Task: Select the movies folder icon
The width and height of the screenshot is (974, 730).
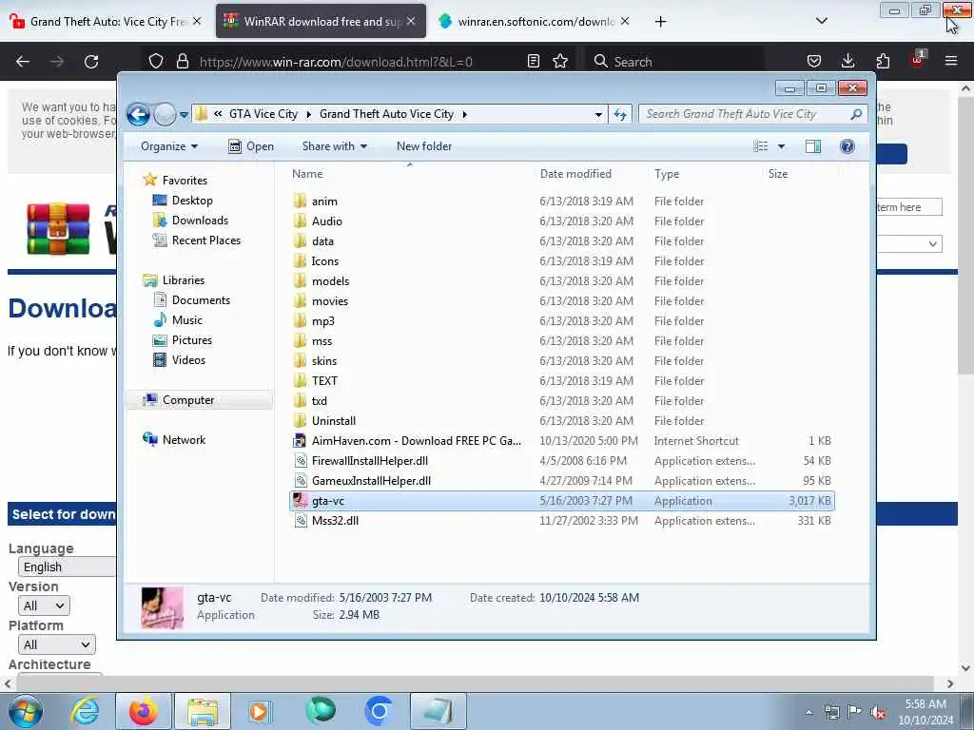Action: pos(300,301)
